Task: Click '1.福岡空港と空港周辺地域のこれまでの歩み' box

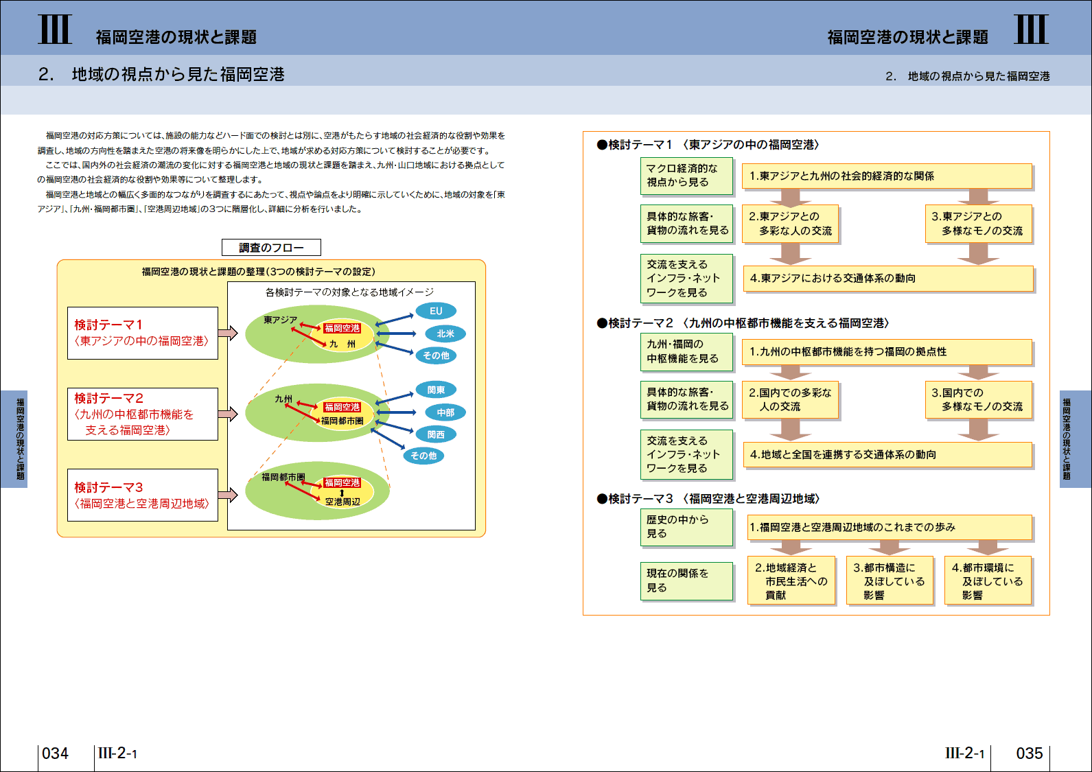Action: click(890, 528)
